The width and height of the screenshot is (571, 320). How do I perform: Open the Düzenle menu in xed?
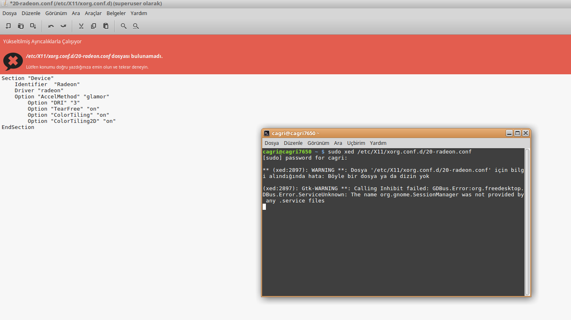pos(31,13)
